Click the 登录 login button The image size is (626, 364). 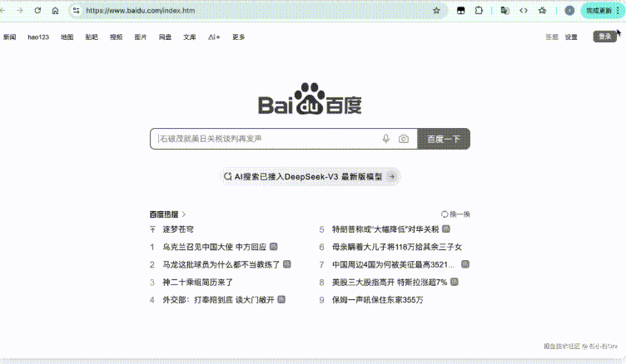click(605, 37)
